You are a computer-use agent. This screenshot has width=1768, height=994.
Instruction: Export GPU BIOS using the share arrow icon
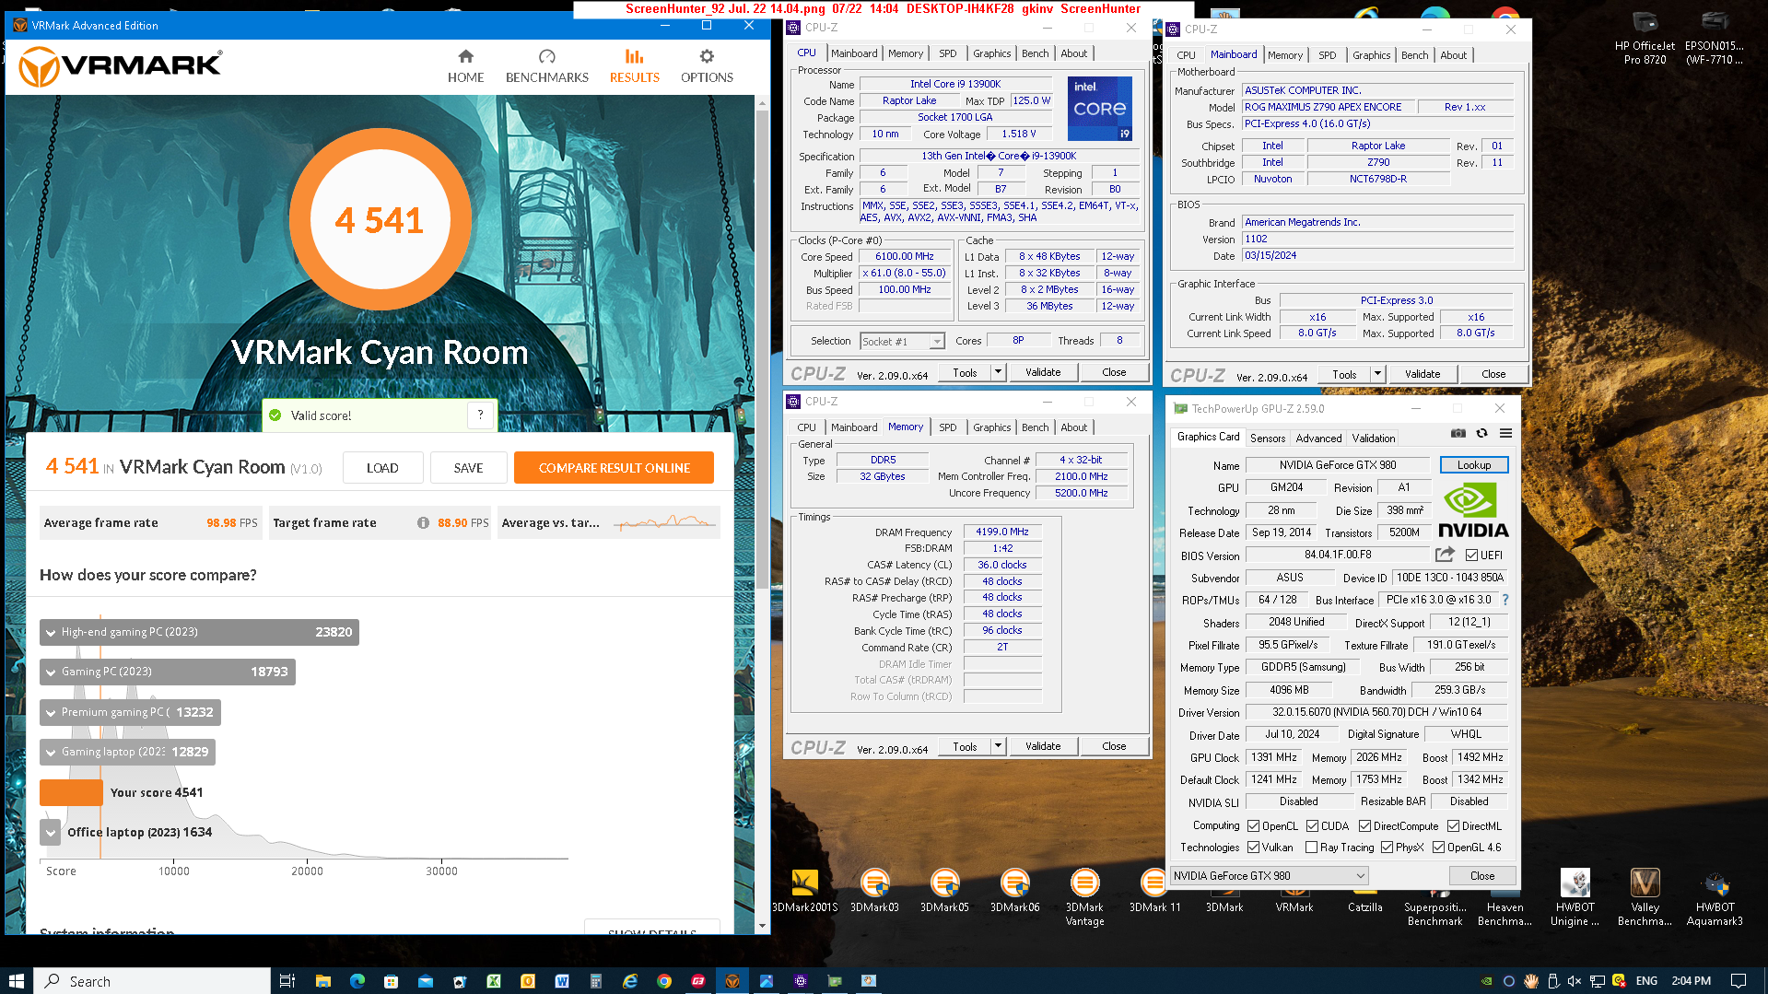tap(1445, 555)
